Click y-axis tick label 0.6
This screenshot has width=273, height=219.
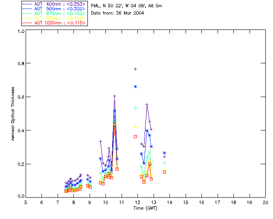pyautogui.click(x=21, y=97)
